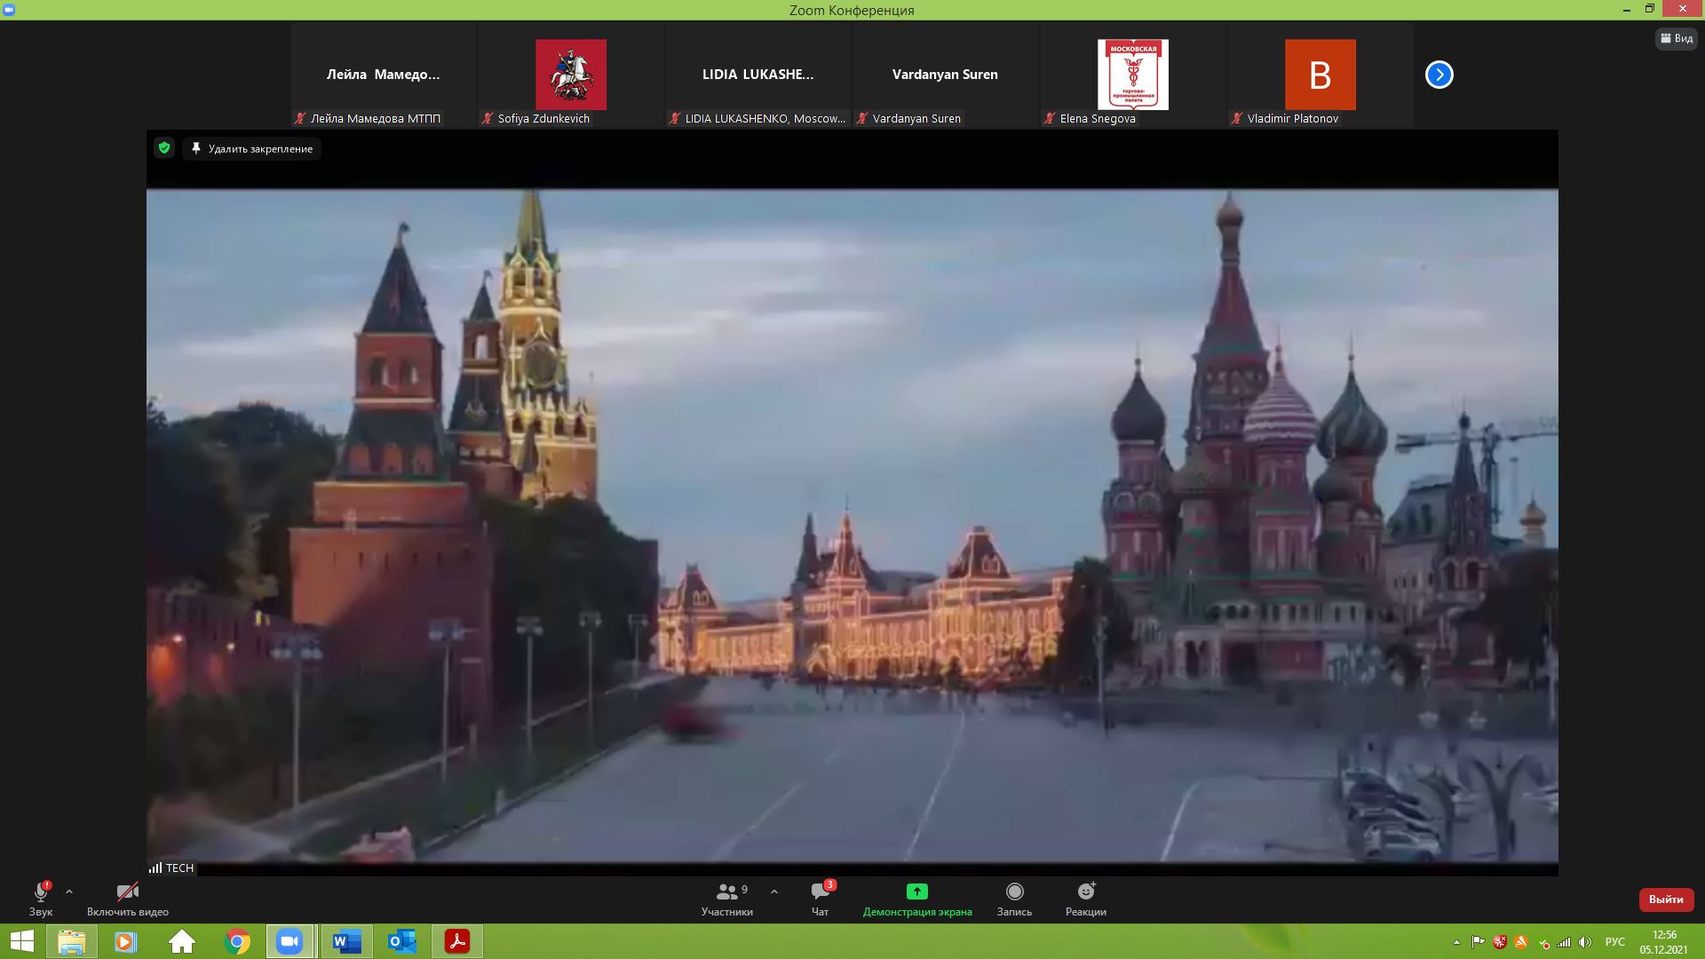Click the Record (Запись) button

coord(1014,892)
